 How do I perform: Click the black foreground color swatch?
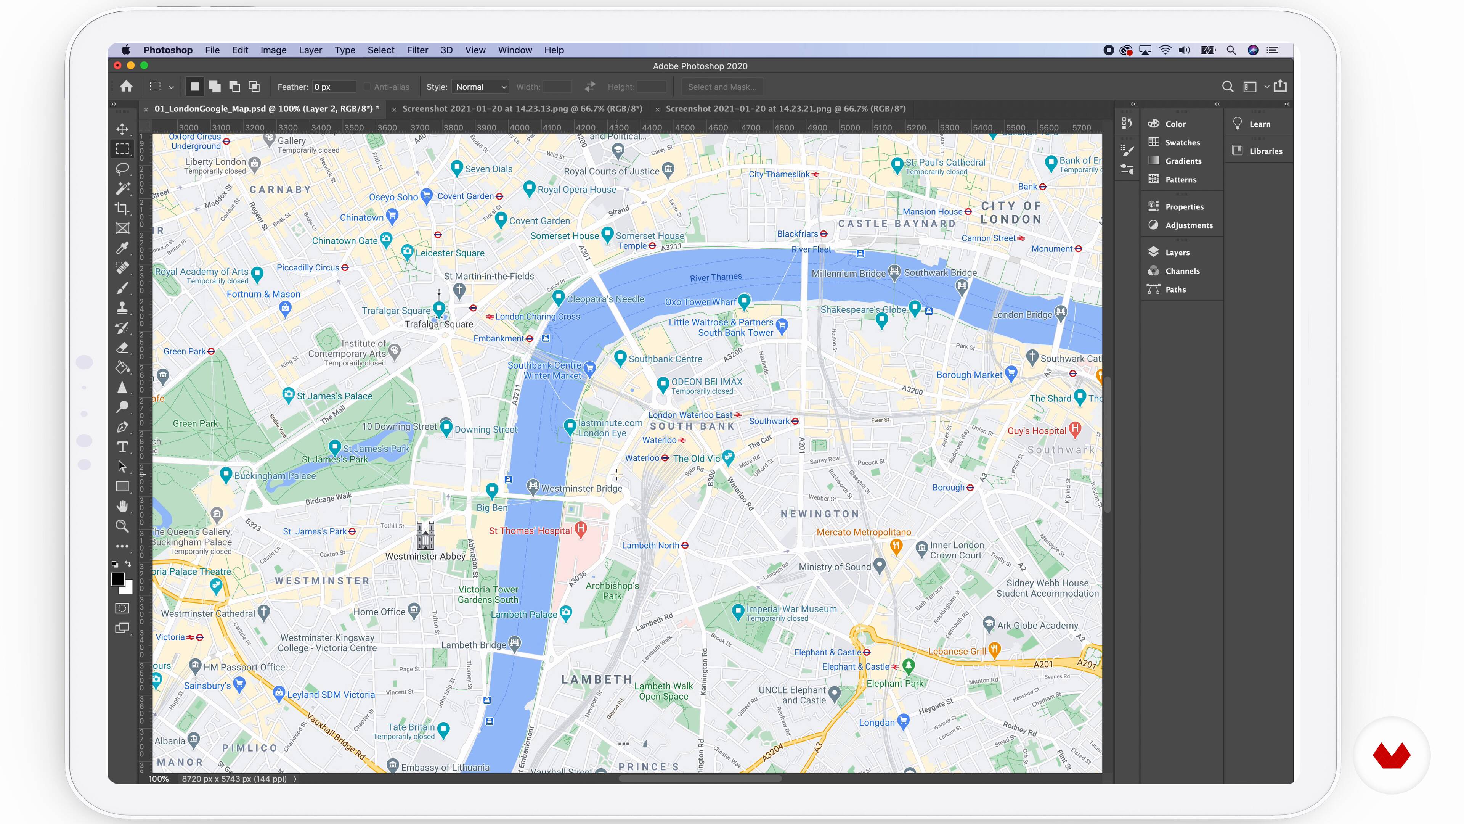(x=117, y=578)
